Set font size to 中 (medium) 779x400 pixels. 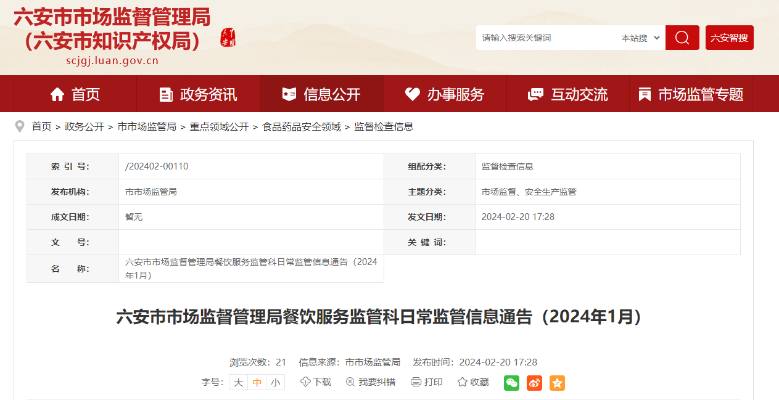tap(257, 382)
